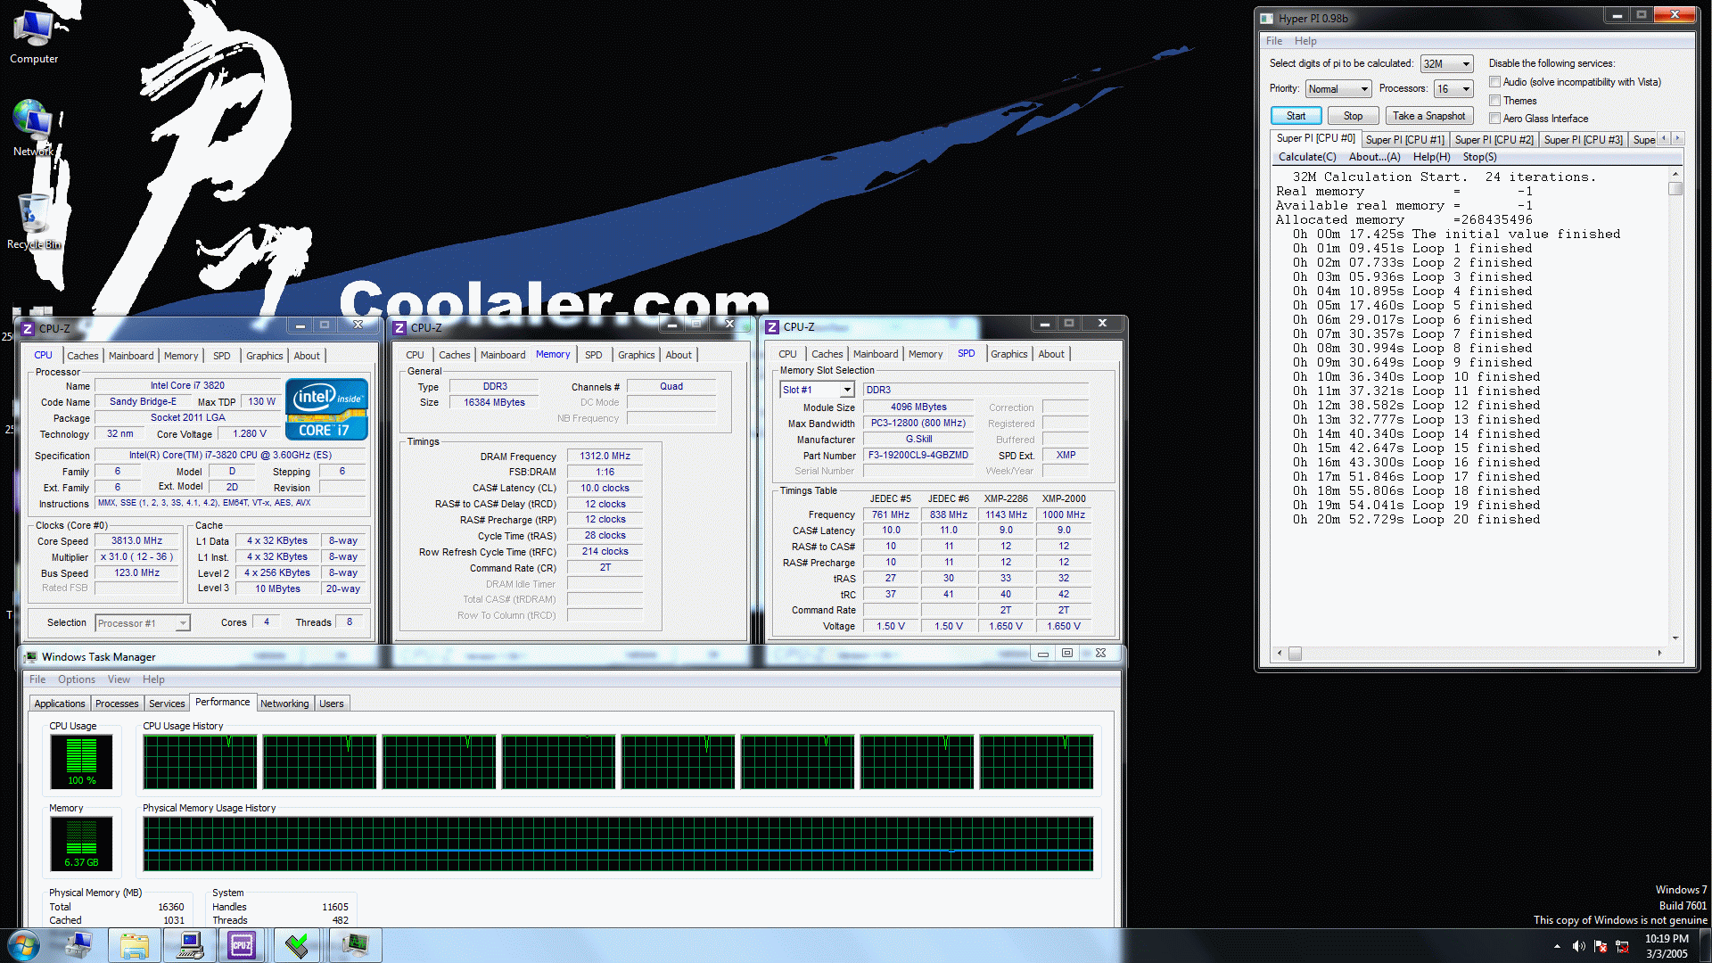Viewport: 1712px width, 963px height.
Task: Open SPD tab in middle CPU-Z window
Action: tap(593, 355)
